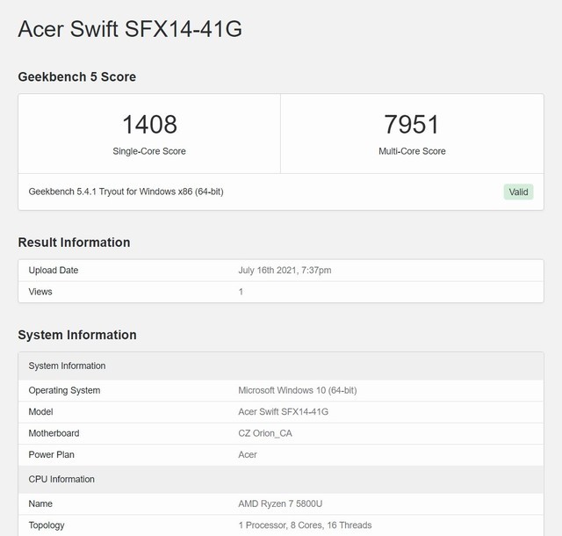
Task: Click the Motherboard row label
Action: (54, 433)
